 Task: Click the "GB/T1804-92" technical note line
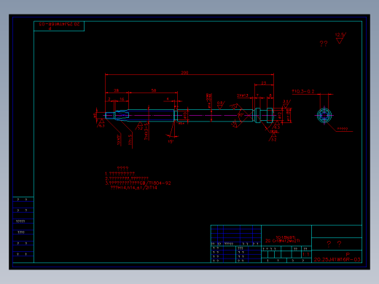[x=138, y=183]
